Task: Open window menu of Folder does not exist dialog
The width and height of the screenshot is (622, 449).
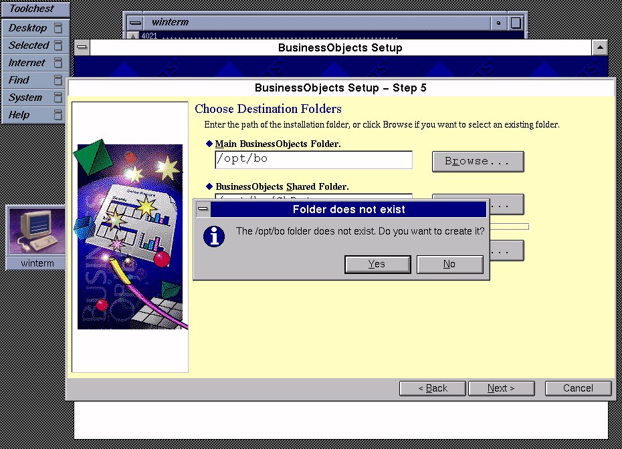Action: pyautogui.click(x=203, y=209)
